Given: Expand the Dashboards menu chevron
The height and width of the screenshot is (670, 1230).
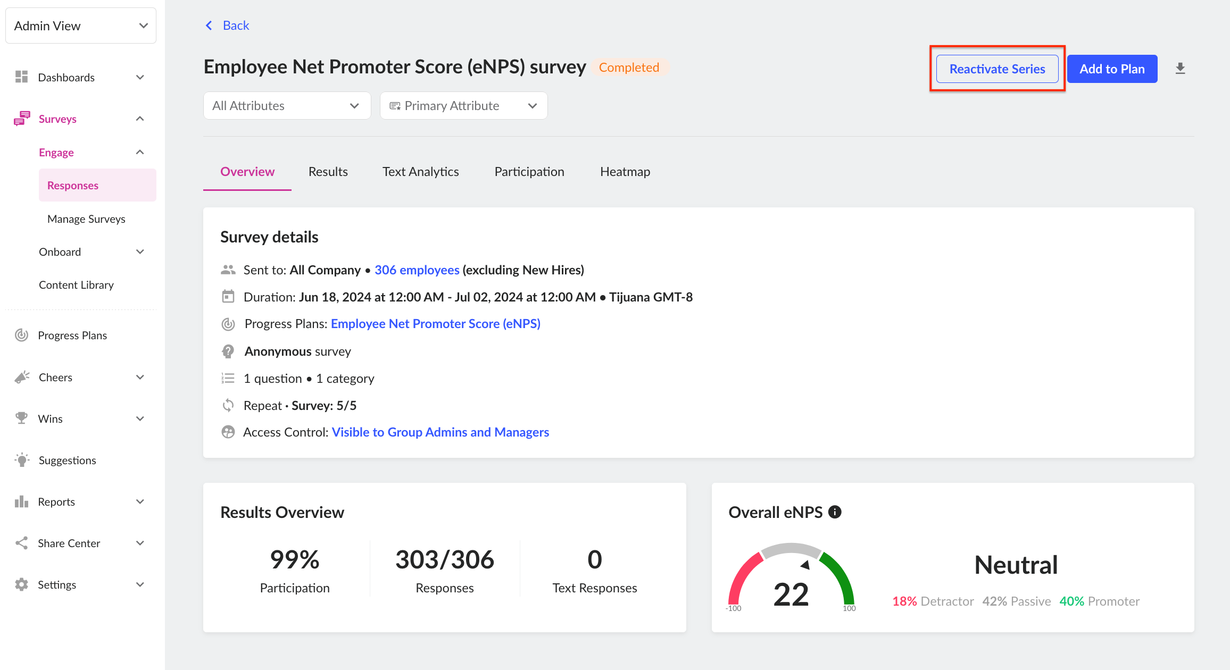Looking at the screenshot, I should point(140,77).
